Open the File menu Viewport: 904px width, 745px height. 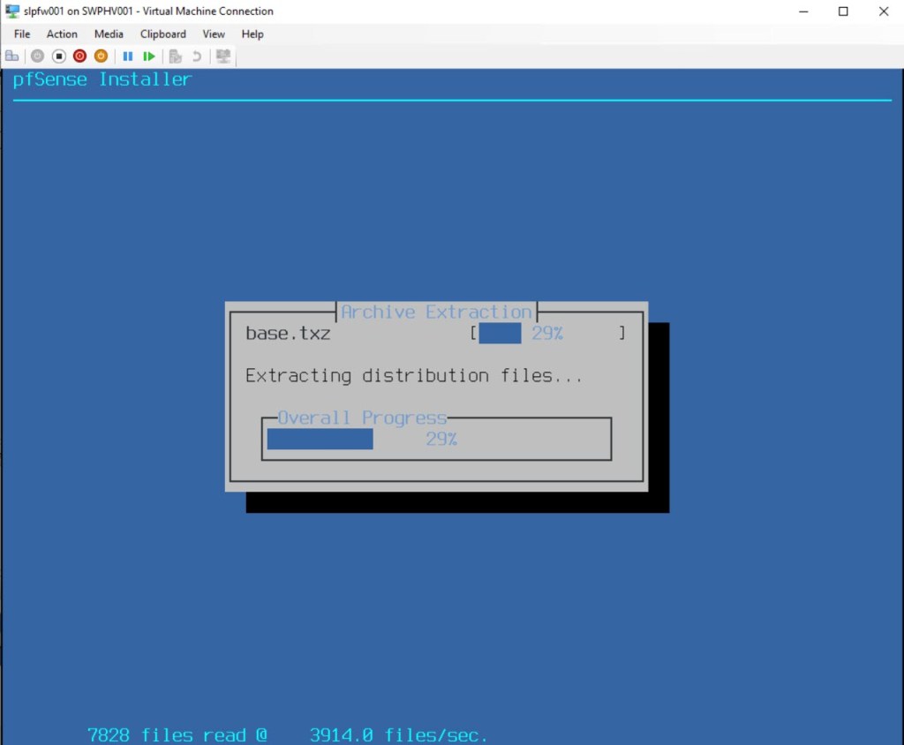(22, 34)
